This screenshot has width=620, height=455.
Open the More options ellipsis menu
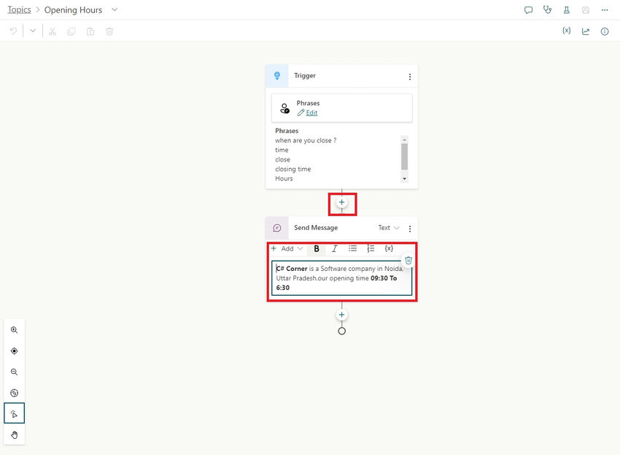[x=604, y=9]
